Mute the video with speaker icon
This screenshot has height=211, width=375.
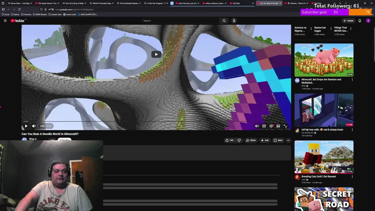tap(34, 126)
